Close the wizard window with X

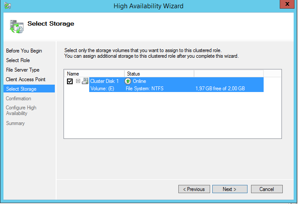tap(286, 5)
